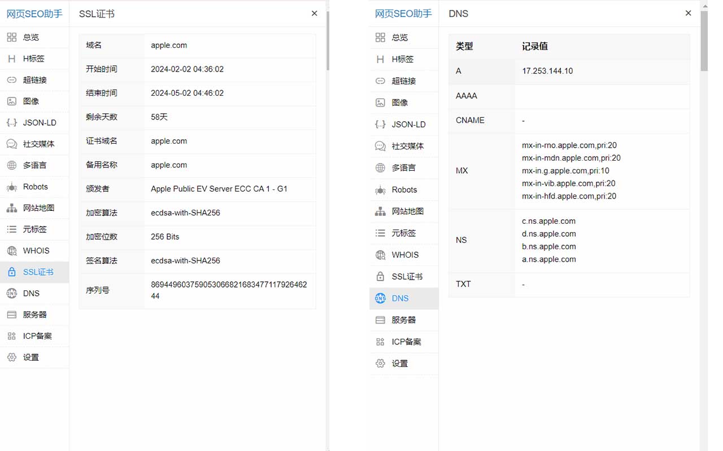Click the 网页SEO助手 title header
This screenshot has width=723, height=451.
34,13
